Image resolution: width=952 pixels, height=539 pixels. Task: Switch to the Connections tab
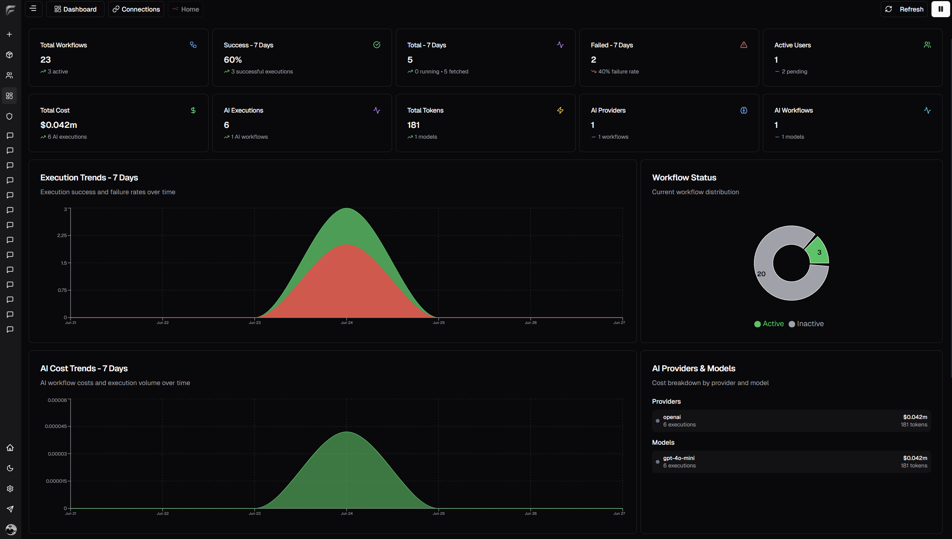(x=136, y=9)
